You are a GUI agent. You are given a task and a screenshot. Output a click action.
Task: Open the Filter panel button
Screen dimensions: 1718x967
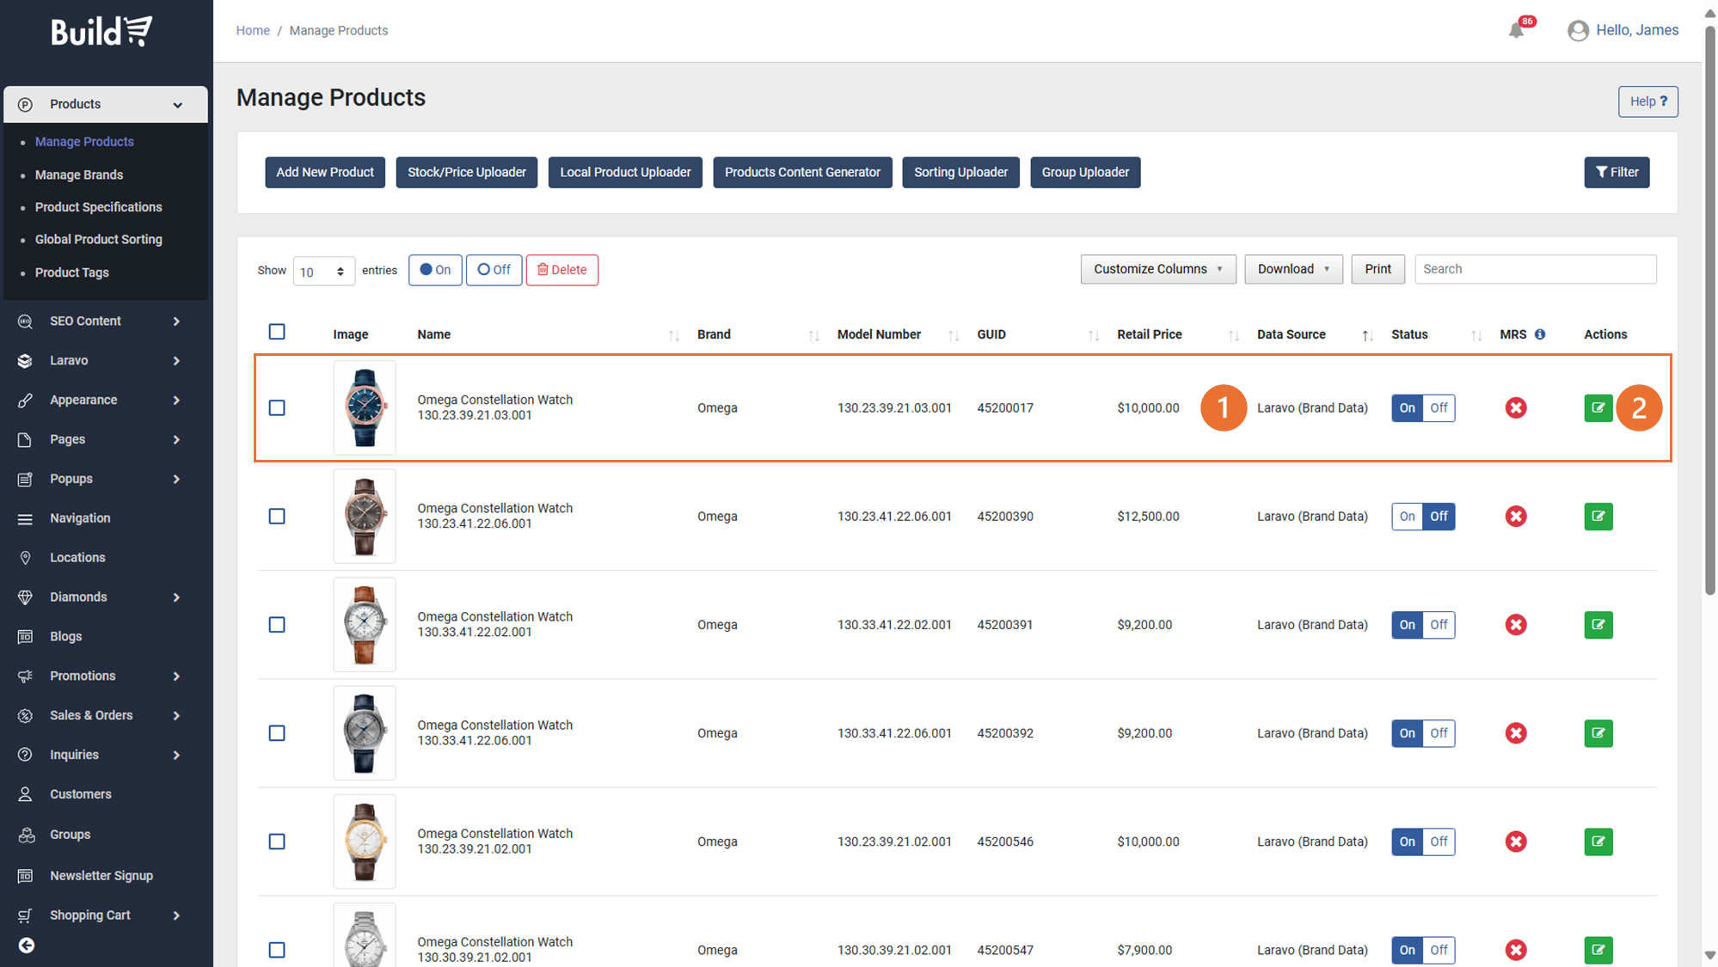[1616, 172]
